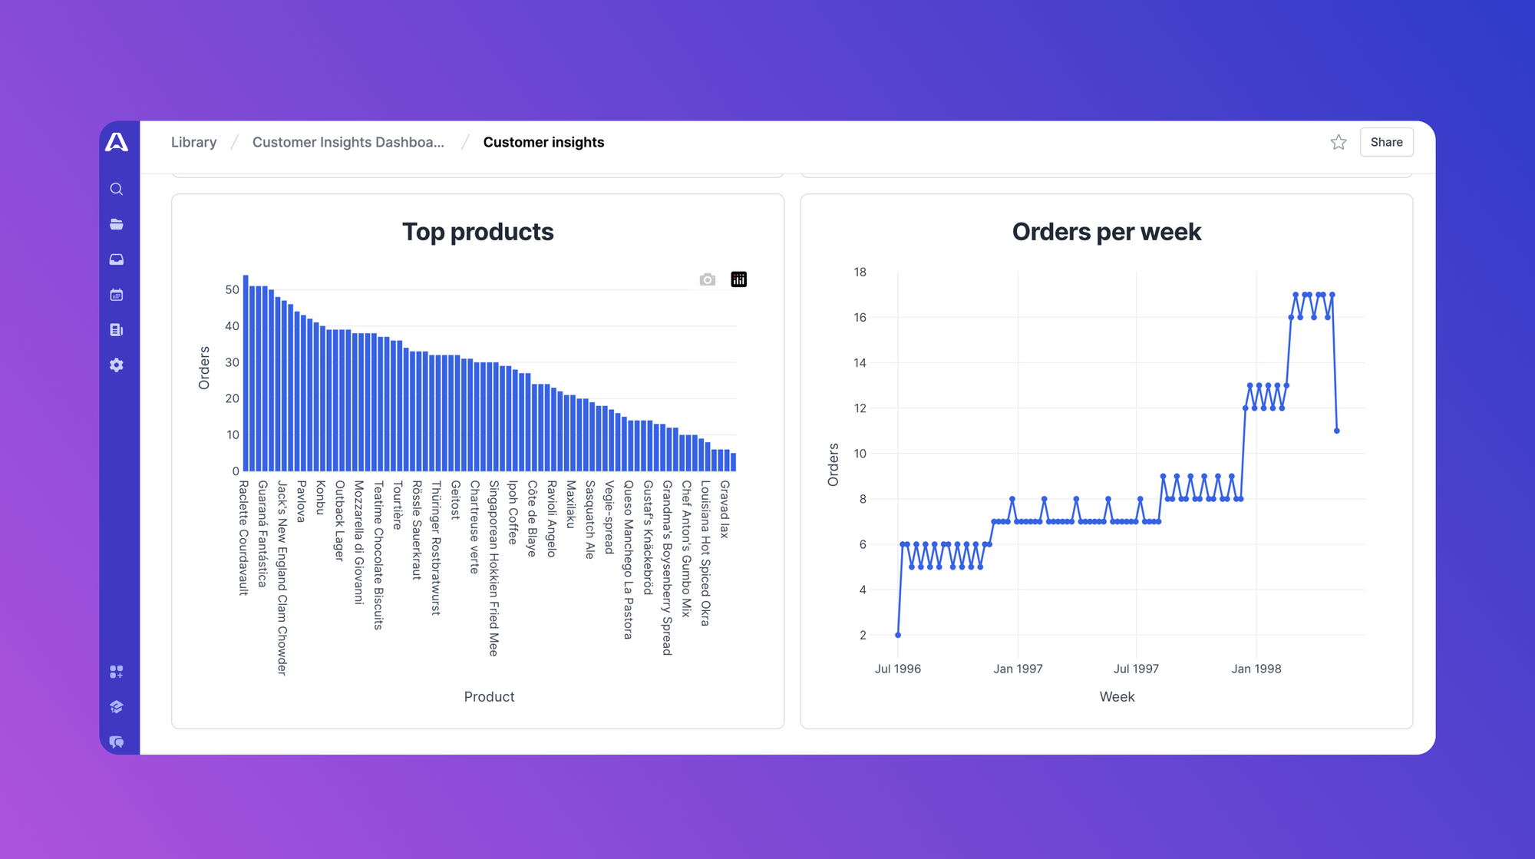Click the first data point at 2 orders

point(898,635)
